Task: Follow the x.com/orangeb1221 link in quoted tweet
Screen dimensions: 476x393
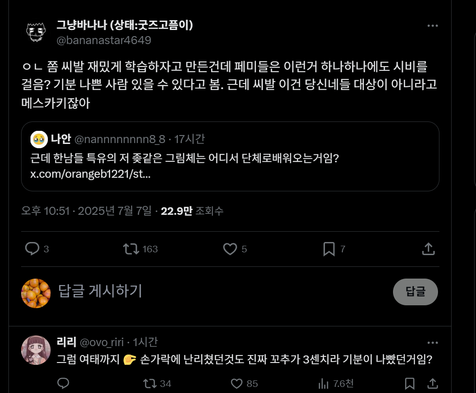Action: coord(90,174)
